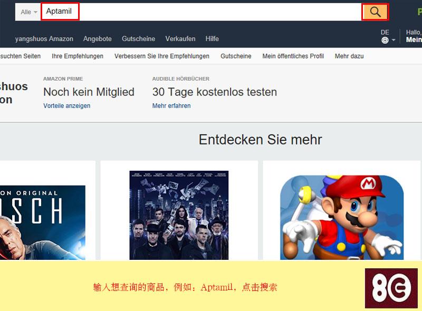Open the Amazon Original series thumbnail
Screen dimensions: 422x311
tap(43, 223)
